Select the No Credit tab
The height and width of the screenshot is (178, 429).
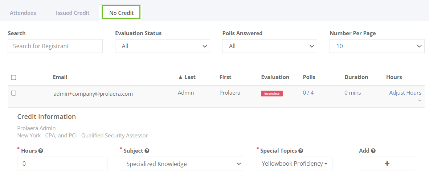tap(121, 13)
